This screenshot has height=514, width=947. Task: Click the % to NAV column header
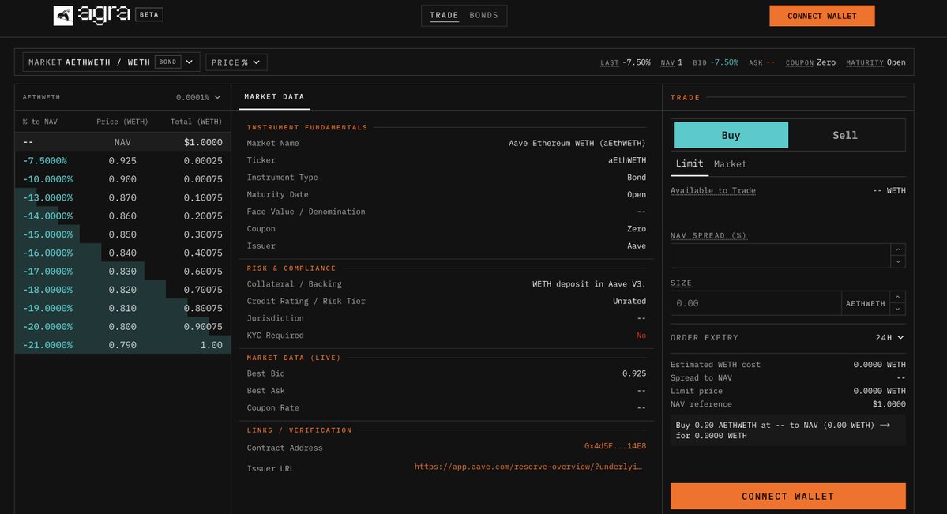(39, 122)
